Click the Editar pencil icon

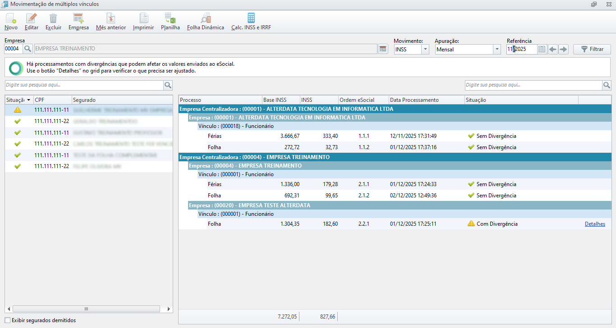point(32,19)
